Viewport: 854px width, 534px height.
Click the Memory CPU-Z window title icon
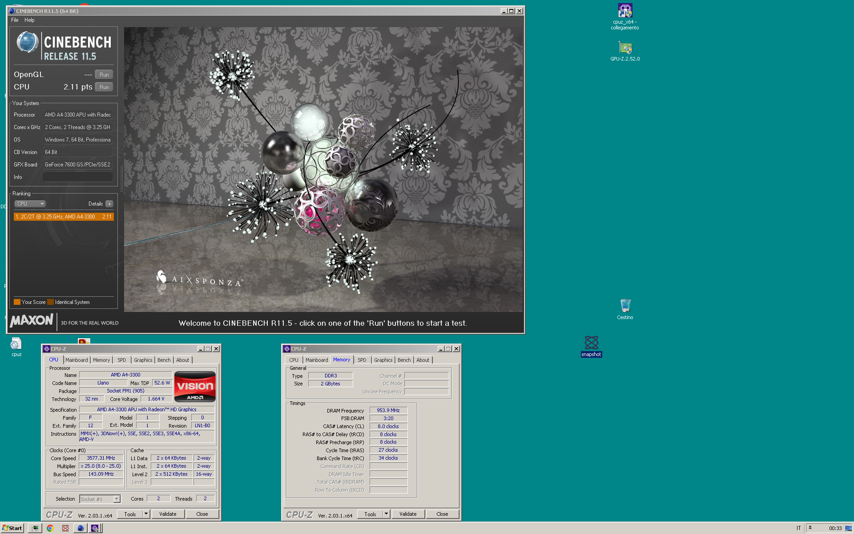pyautogui.click(x=287, y=349)
